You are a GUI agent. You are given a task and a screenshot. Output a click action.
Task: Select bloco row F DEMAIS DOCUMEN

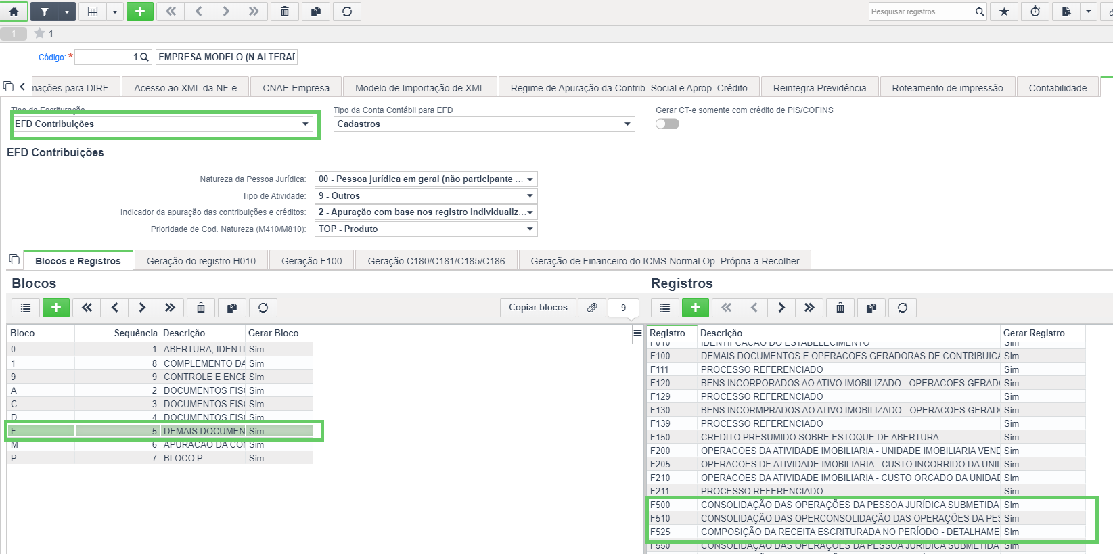(160, 431)
